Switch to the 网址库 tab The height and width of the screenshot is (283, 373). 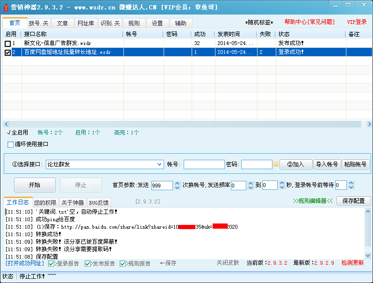pyautogui.click(x=85, y=23)
